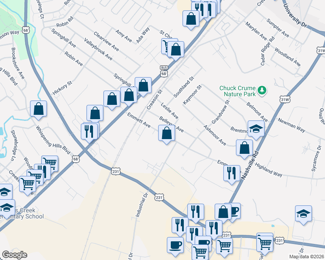Click the Creason St label

click(154, 100)
